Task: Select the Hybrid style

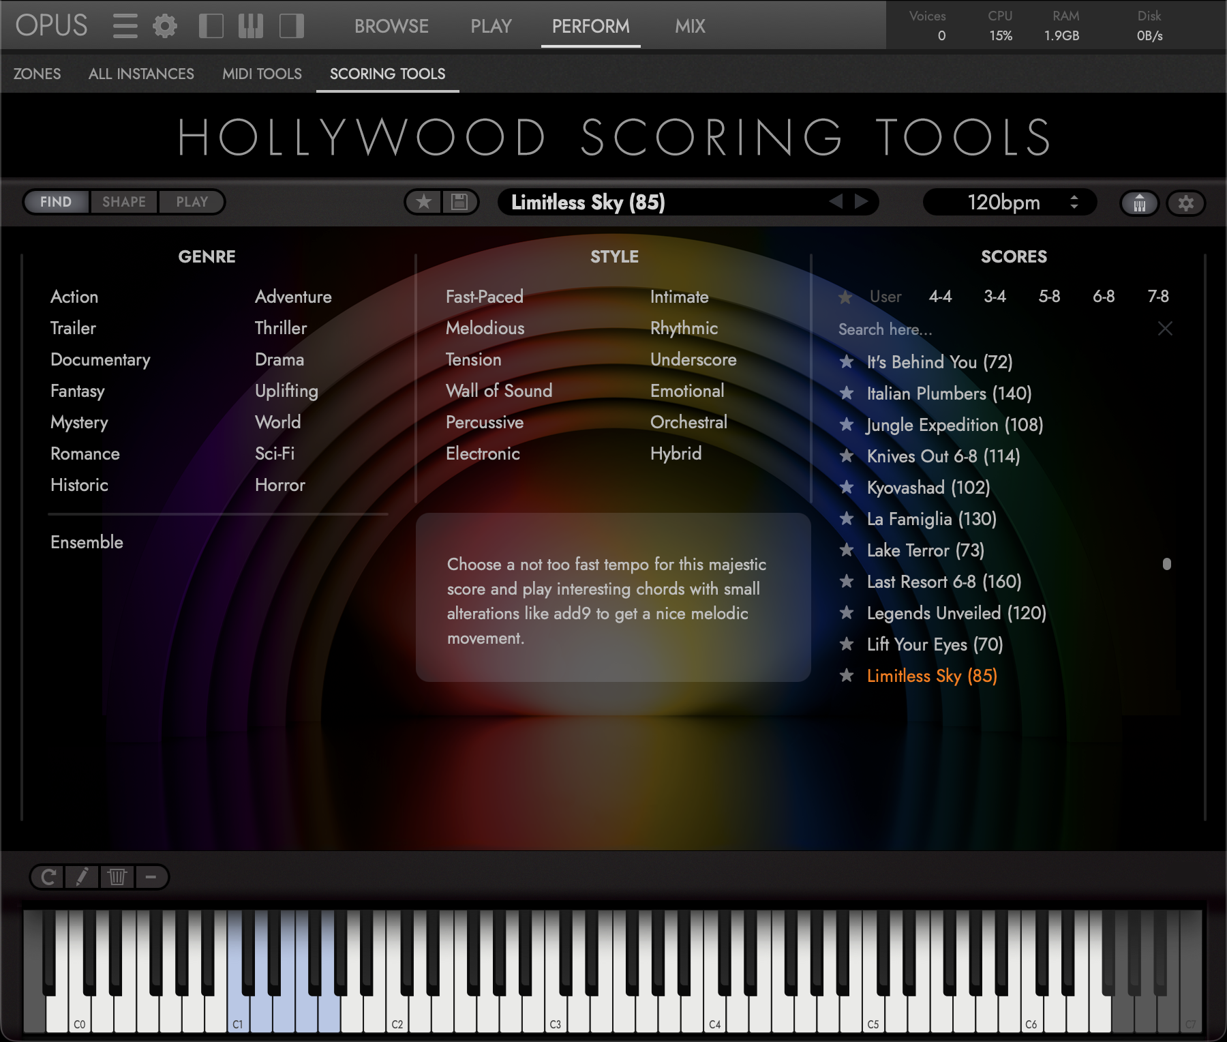Action: (676, 453)
